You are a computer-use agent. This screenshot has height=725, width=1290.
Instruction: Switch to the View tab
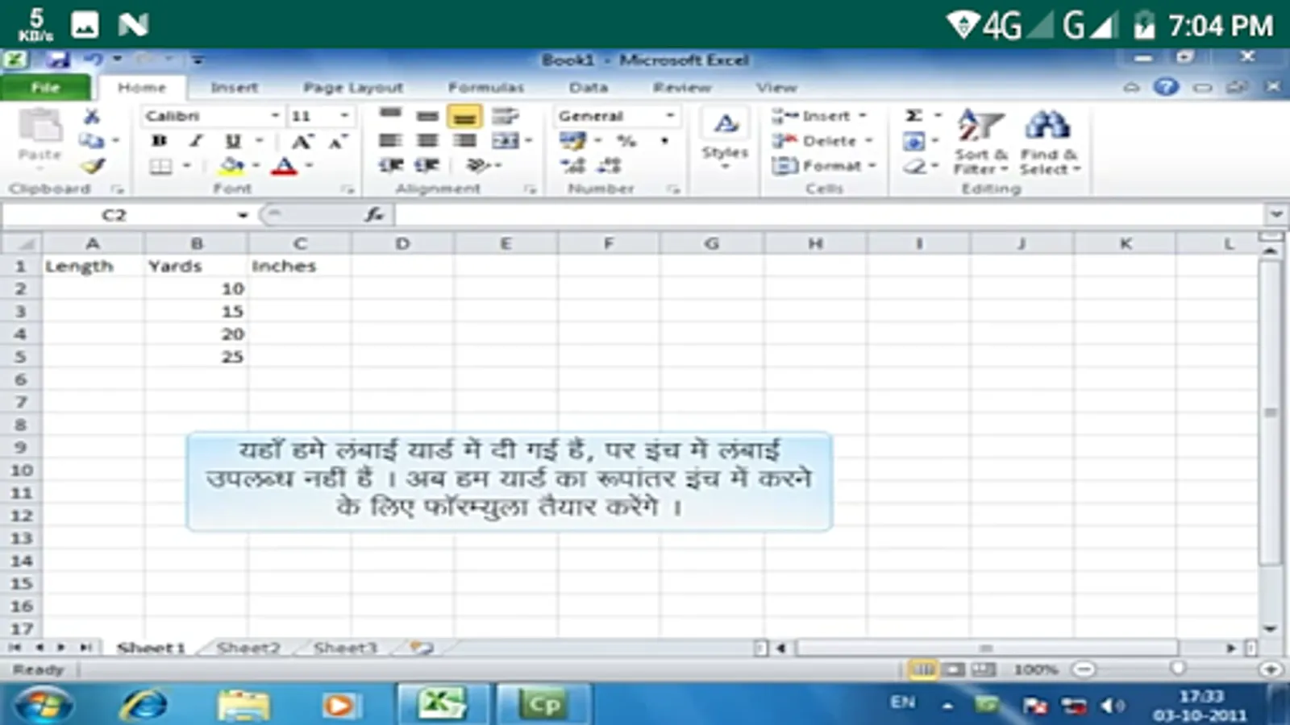[776, 87]
